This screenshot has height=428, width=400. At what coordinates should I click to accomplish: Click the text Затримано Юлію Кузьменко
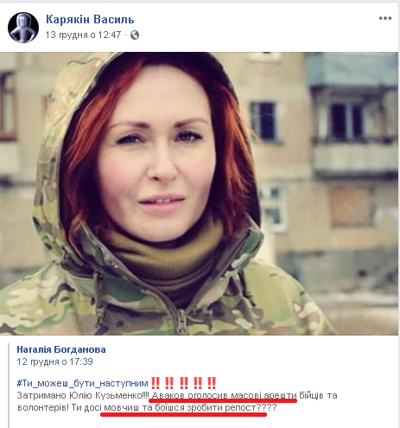pos(79,395)
